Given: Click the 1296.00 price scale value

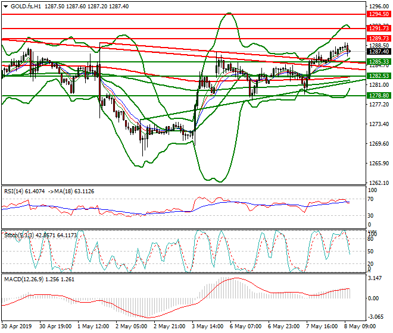Looking at the screenshot, I should coord(379,7).
